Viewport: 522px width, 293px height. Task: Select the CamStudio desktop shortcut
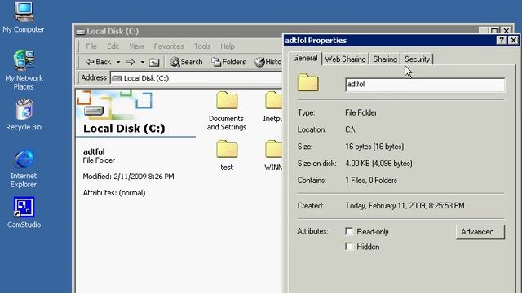24,212
